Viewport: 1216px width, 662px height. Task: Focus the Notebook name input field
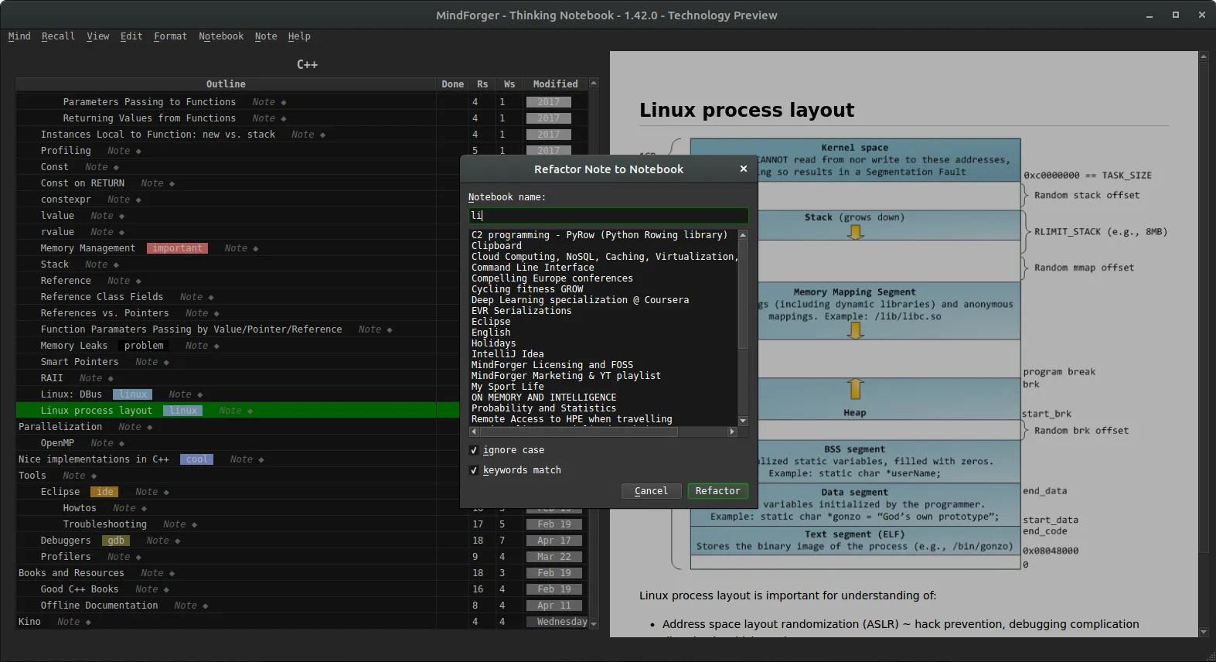[608, 216]
